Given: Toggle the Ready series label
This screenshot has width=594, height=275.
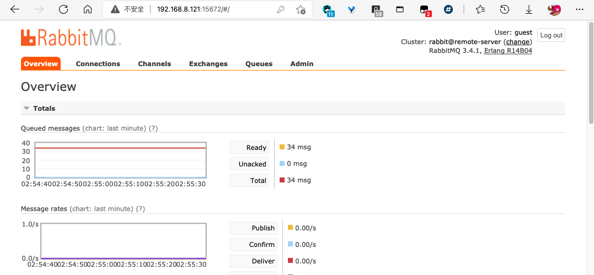Looking at the screenshot, I should click(249, 147).
